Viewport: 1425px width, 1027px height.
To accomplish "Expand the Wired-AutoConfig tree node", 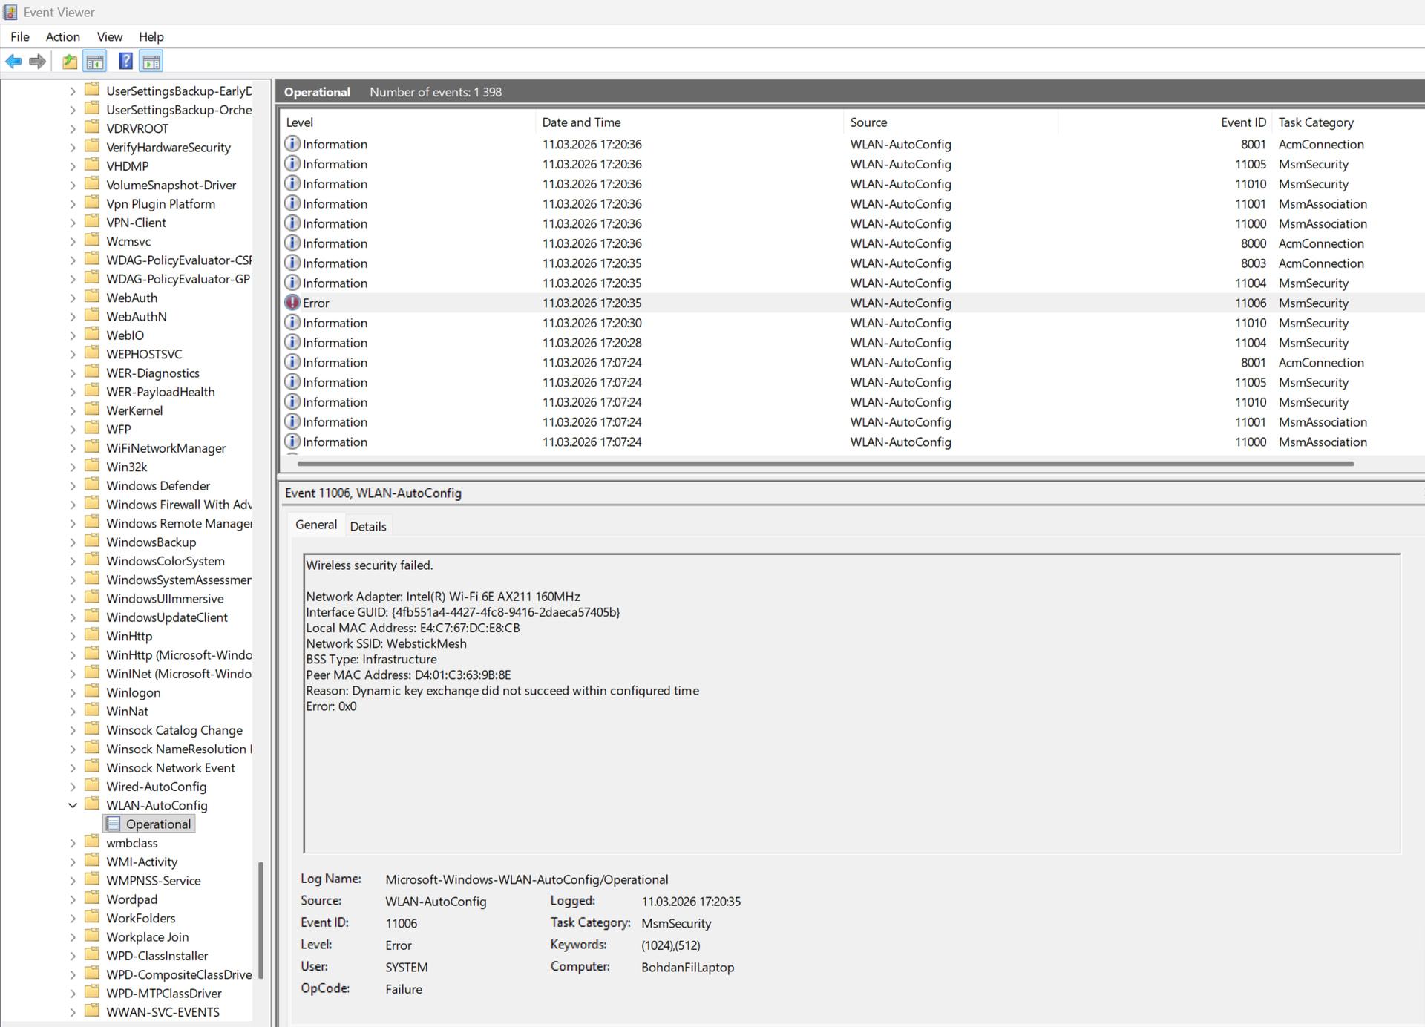I will pyautogui.click(x=73, y=787).
